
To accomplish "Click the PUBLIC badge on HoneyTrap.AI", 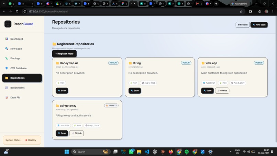I will pyautogui.click(x=113, y=63).
